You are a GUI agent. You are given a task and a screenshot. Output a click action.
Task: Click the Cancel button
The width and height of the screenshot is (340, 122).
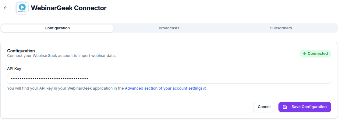point(264,107)
